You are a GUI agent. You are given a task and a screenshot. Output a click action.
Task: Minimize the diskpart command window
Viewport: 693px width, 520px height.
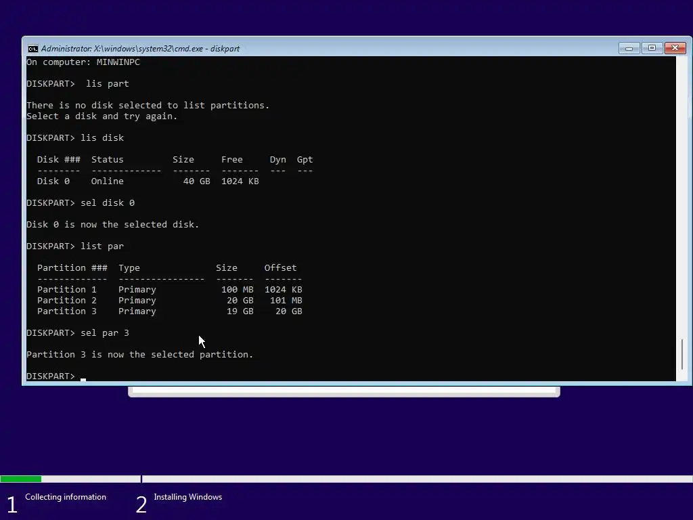point(629,48)
